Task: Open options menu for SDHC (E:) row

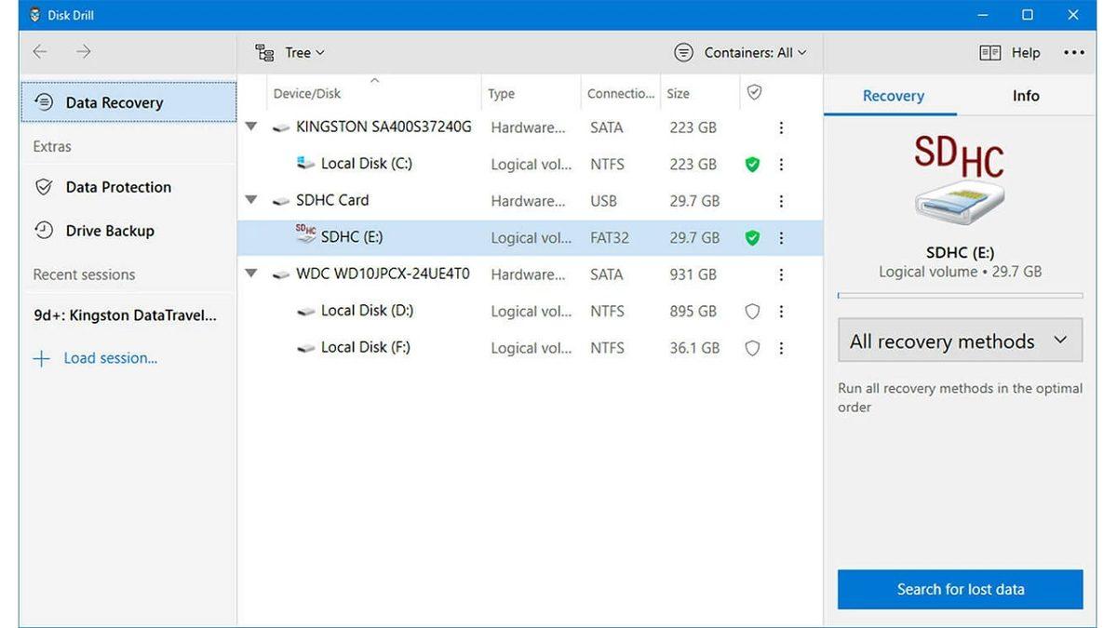Action: [781, 238]
